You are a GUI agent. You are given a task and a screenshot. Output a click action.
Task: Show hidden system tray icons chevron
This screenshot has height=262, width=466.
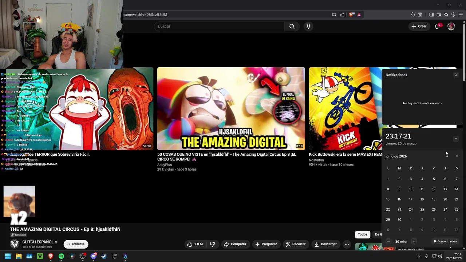pyautogui.click(x=419, y=256)
